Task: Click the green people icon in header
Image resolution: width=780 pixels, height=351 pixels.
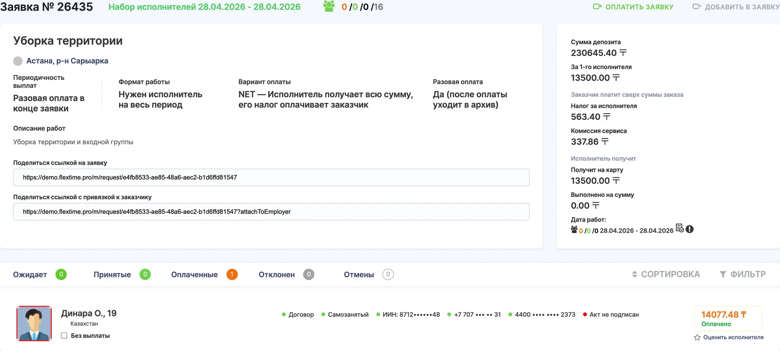Action: (x=329, y=6)
